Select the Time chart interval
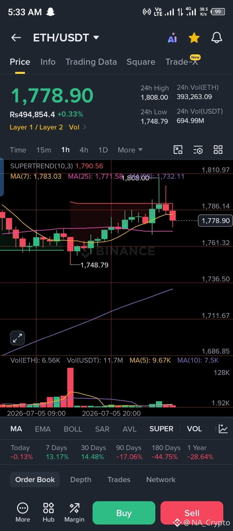The height and width of the screenshot is (531, 233). pyautogui.click(x=18, y=150)
